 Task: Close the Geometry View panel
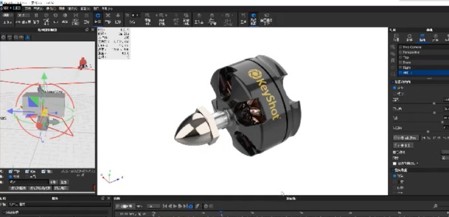click(93, 30)
